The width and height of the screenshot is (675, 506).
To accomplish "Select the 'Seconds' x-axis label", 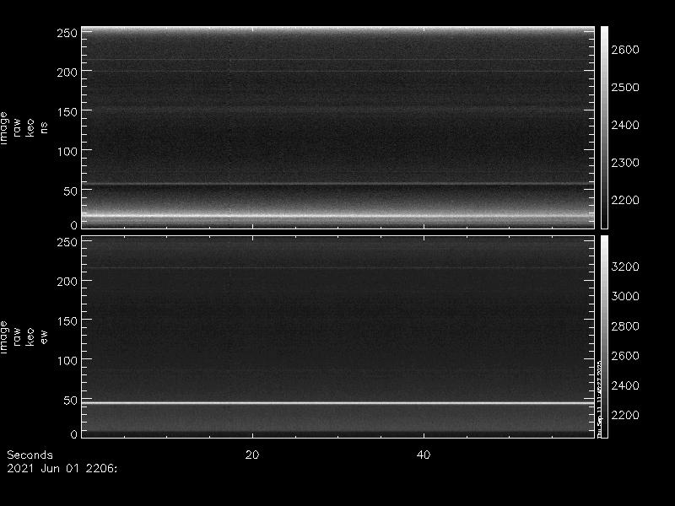I will click(30, 455).
